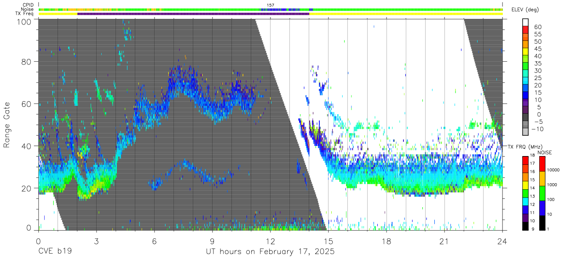Image resolution: width=565 pixels, height=261 pixels.
Task: Click the 'CVE b19' radar beam label
Action: [55, 252]
